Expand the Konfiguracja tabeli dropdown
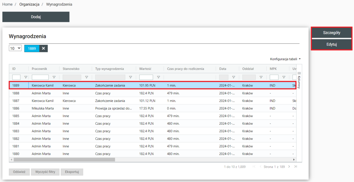354x182 pixels. coord(285,59)
